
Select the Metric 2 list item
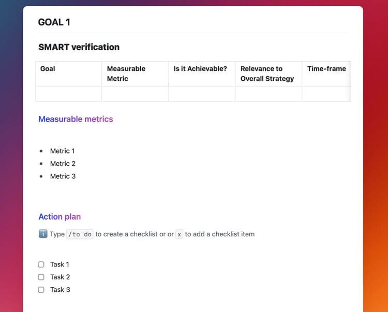(x=63, y=164)
